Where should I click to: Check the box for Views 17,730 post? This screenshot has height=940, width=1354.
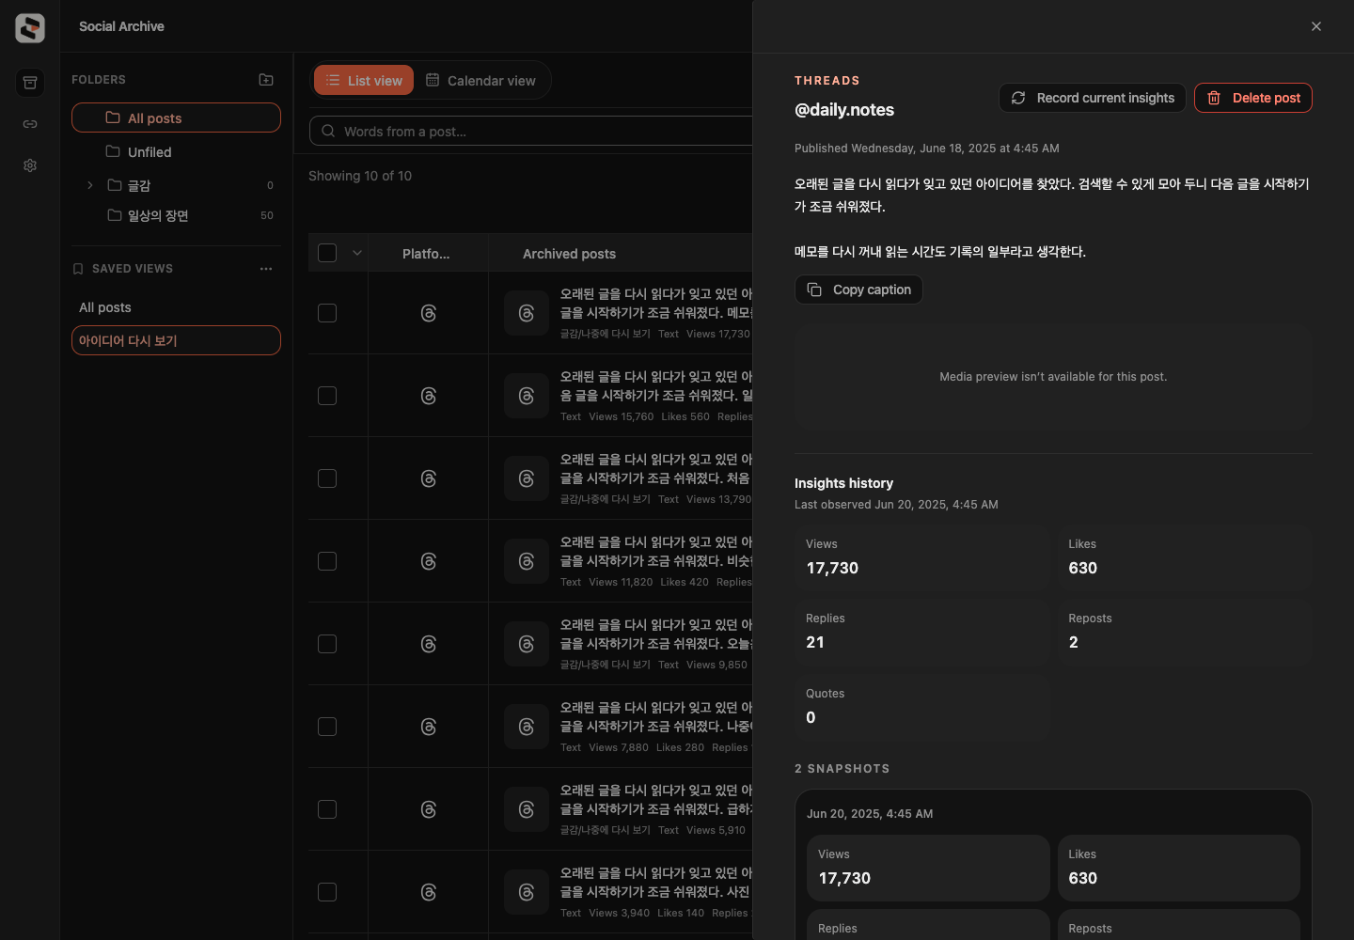tap(327, 313)
